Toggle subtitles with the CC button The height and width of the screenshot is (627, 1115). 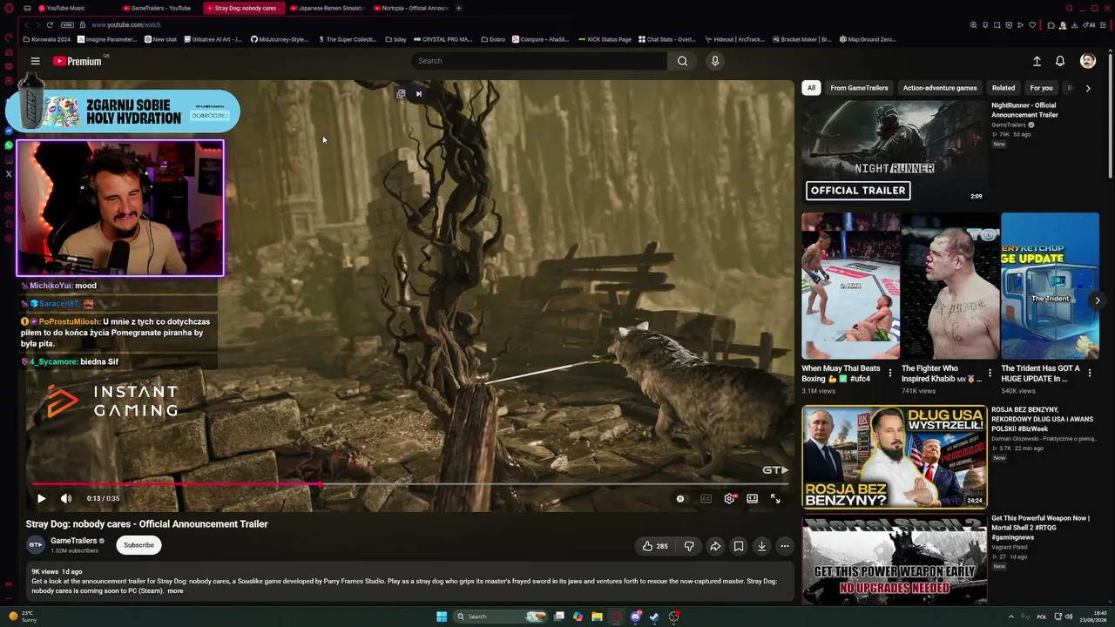706,498
